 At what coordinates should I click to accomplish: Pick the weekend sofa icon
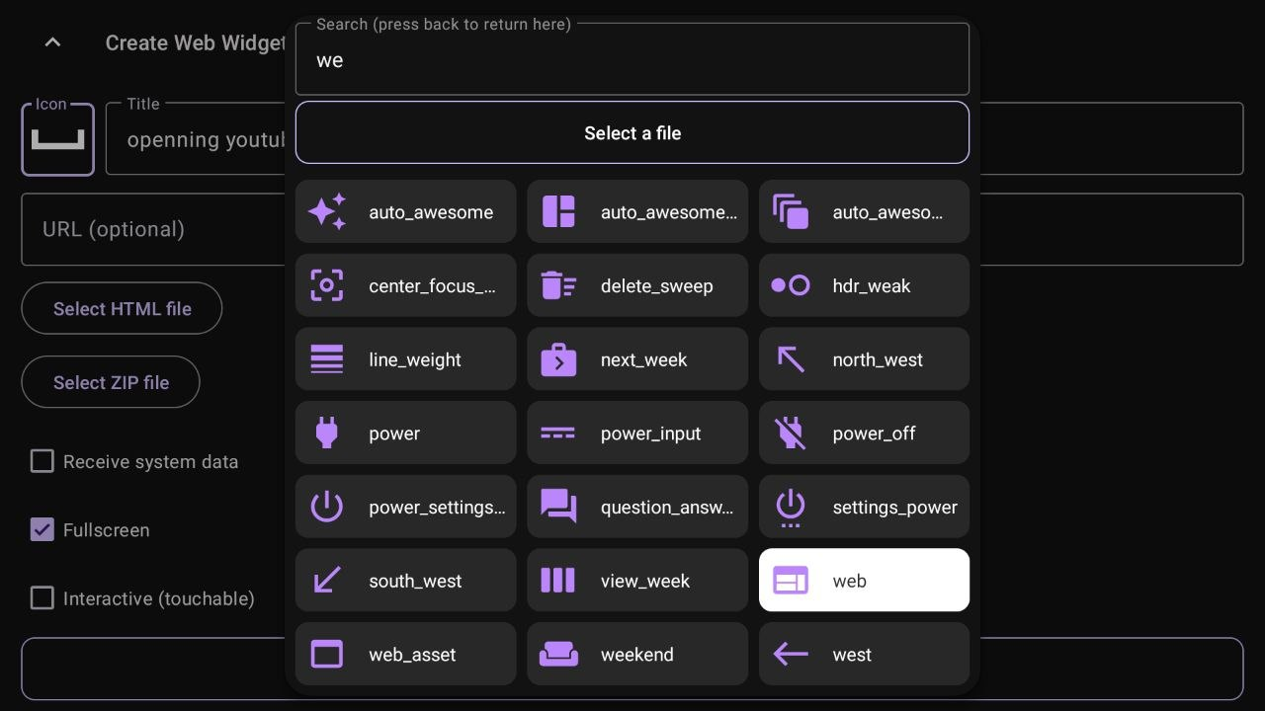636,654
